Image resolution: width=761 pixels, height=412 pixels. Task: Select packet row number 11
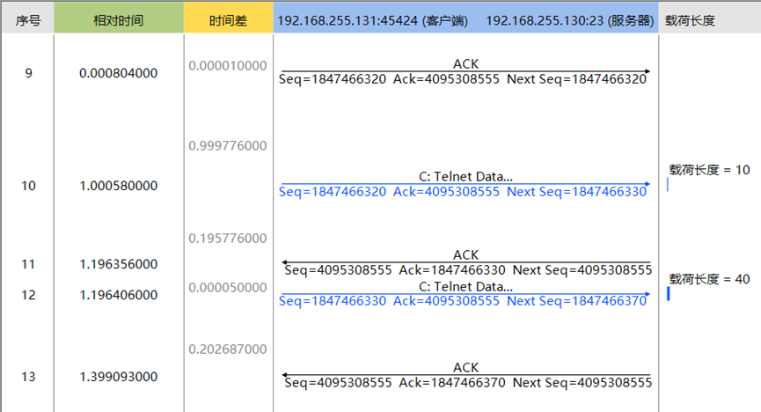[29, 264]
